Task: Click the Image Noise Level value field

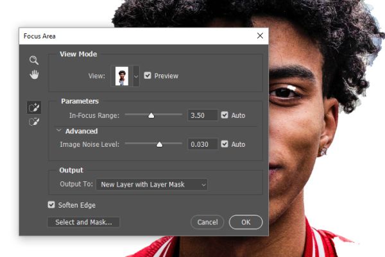Action: click(203, 144)
